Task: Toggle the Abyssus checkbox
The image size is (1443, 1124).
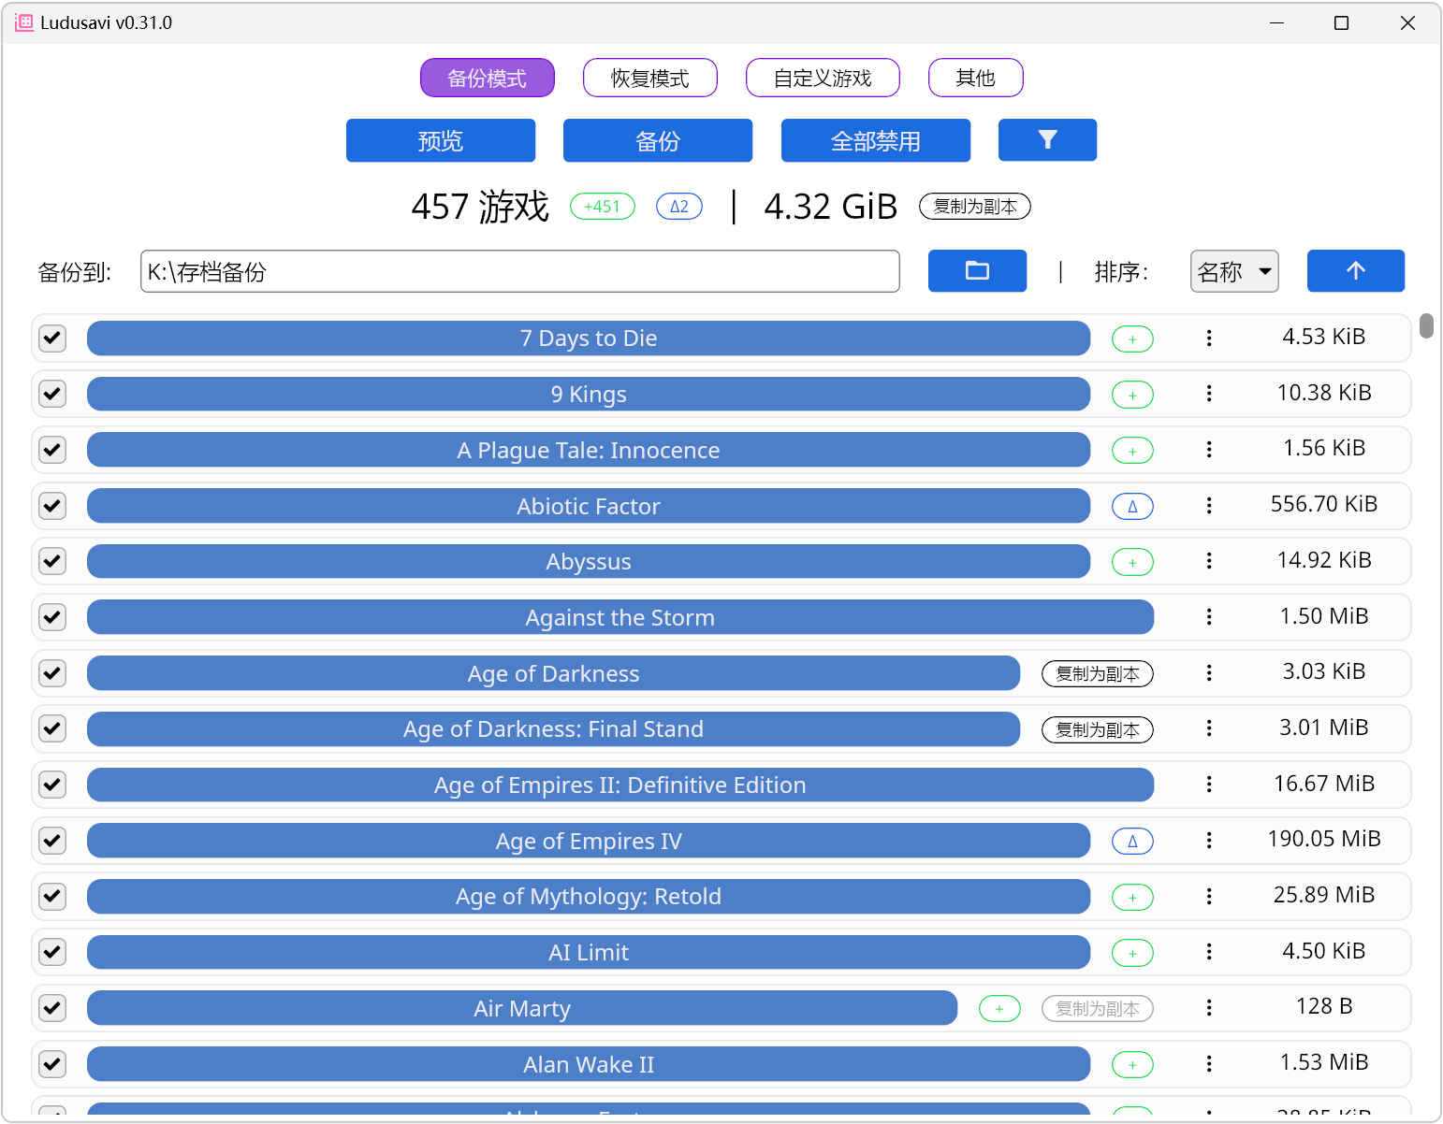Action: [52, 561]
